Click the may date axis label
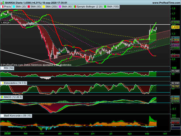181x136 pixels. 76,134
